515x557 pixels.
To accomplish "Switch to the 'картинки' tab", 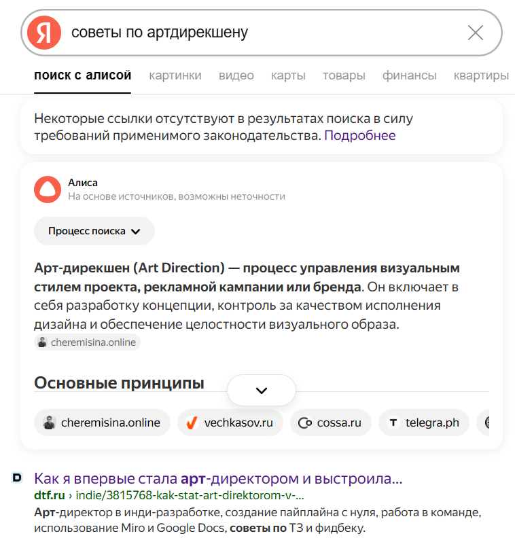I will pyautogui.click(x=175, y=75).
